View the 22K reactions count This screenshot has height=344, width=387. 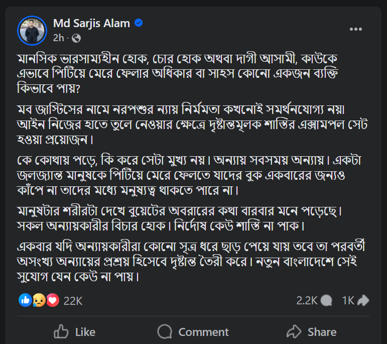[73, 301]
